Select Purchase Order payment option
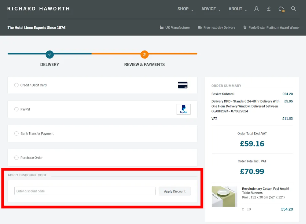The image size is (306, 224). pos(17,158)
